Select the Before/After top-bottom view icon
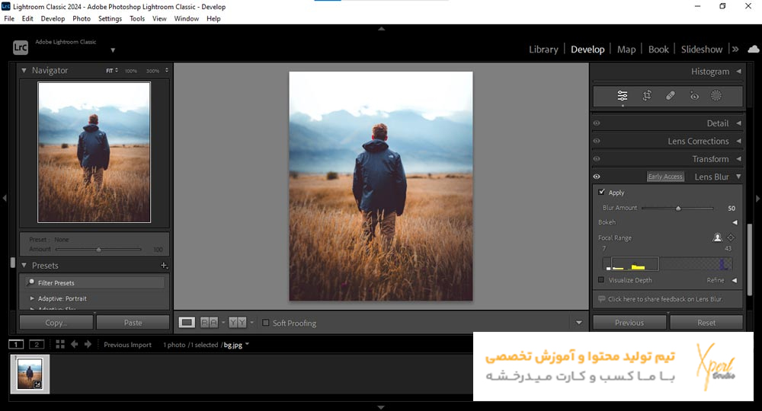This screenshot has height=411, width=762. (238, 322)
